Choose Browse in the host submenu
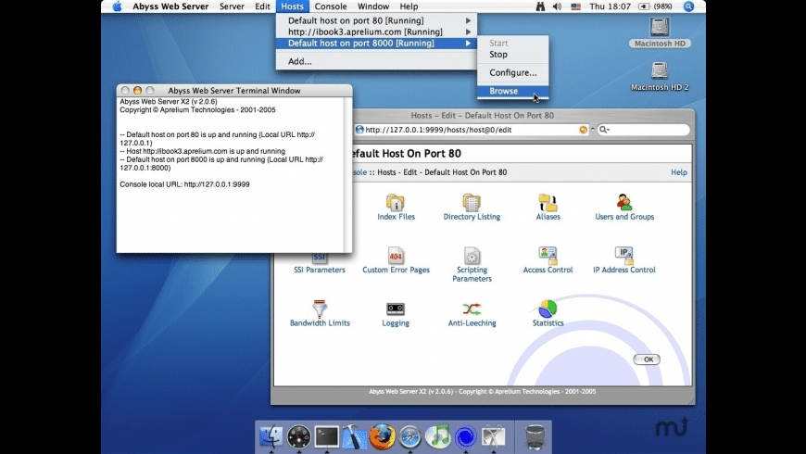This screenshot has width=806, height=454. point(512,91)
